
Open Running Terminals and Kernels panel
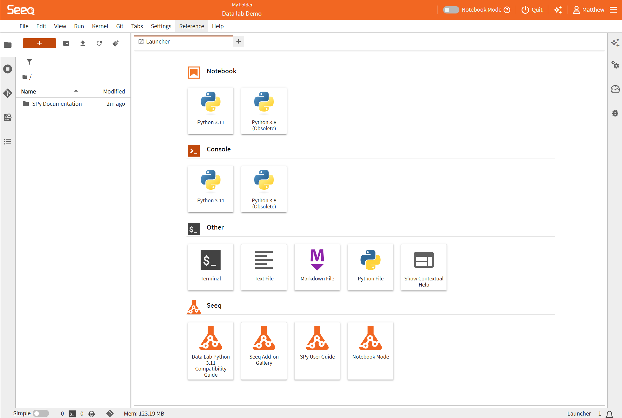tap(8, 69)
